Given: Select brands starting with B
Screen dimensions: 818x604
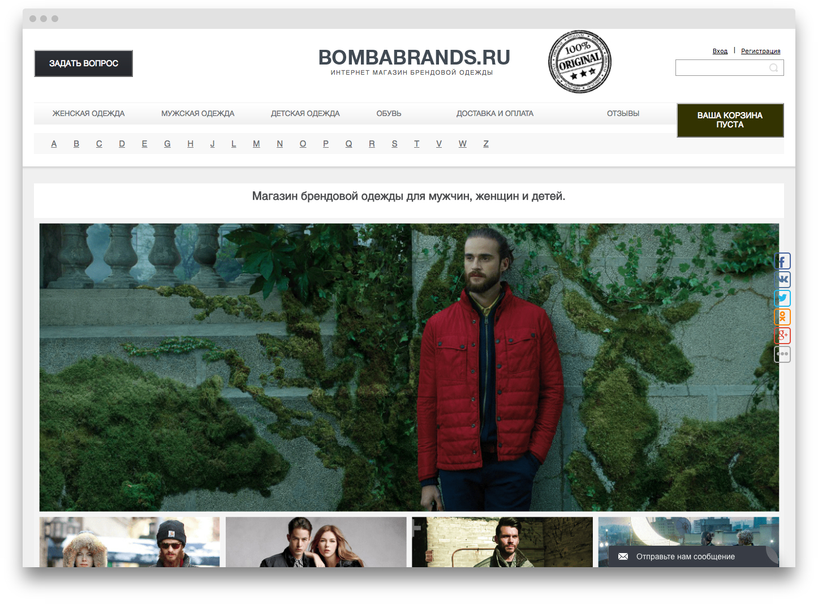Looking at the screenshot, I should click(76, 144).
